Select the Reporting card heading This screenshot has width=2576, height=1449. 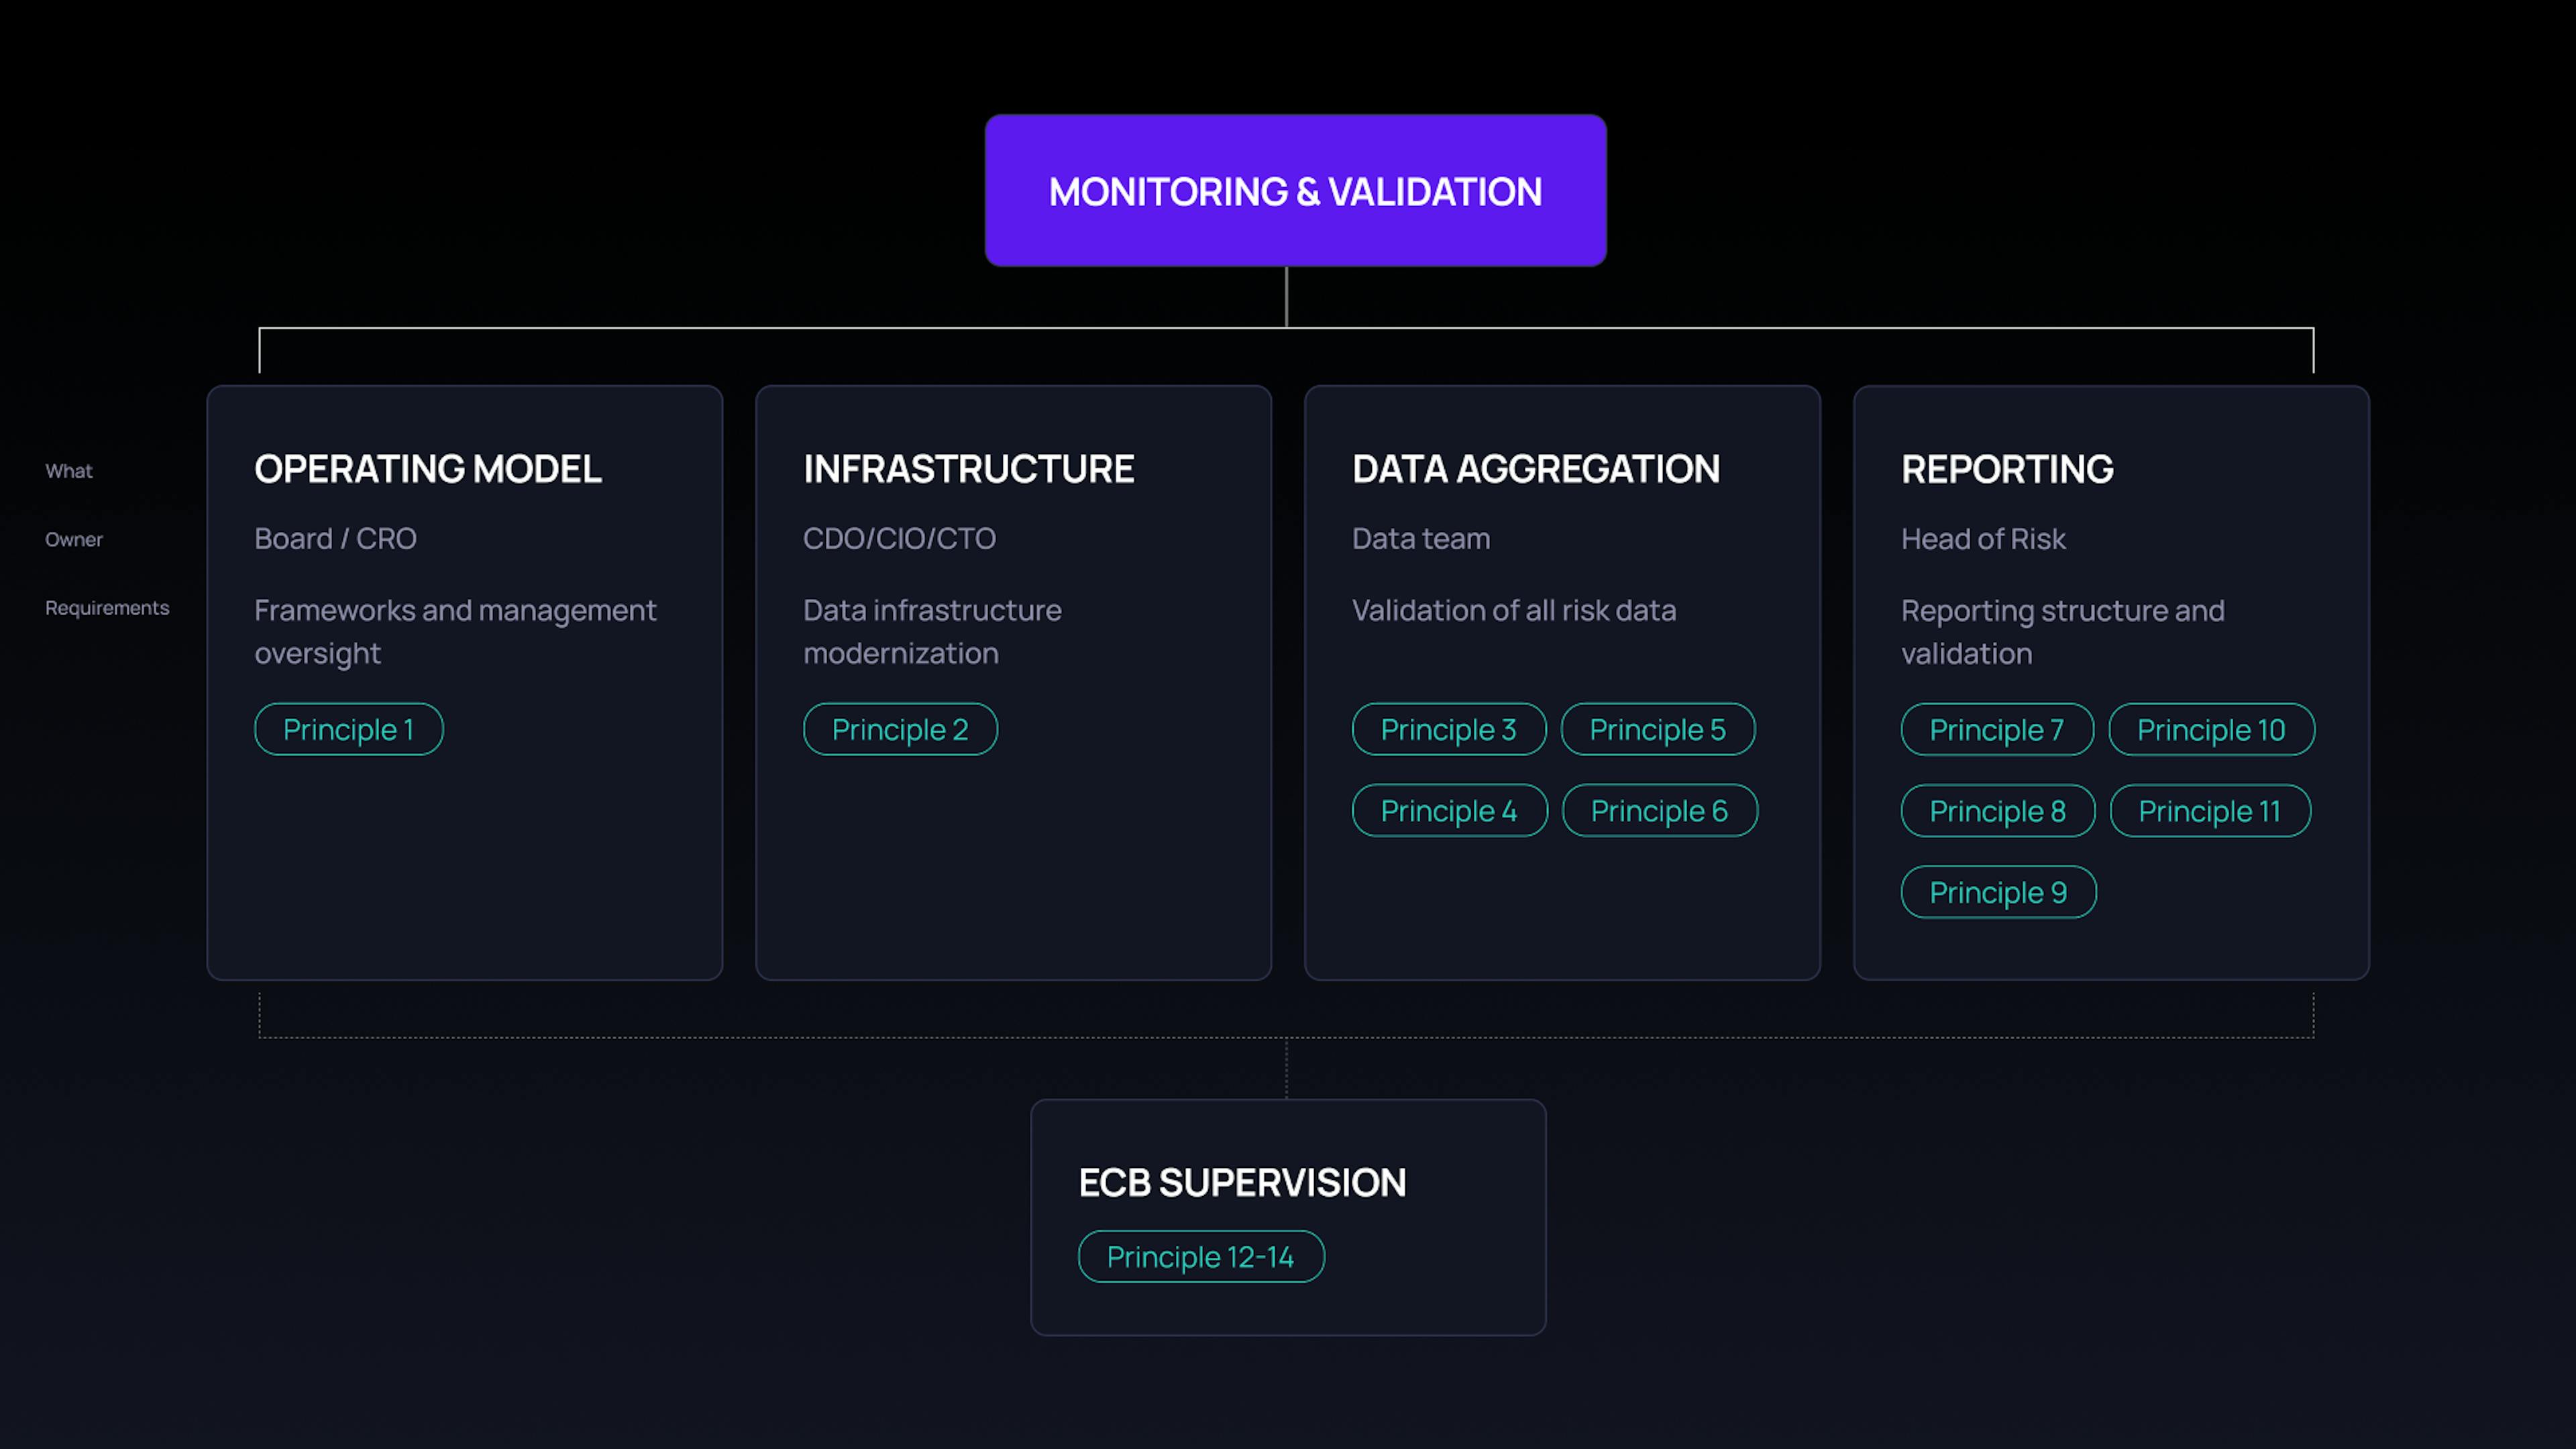coord(2006,469)
